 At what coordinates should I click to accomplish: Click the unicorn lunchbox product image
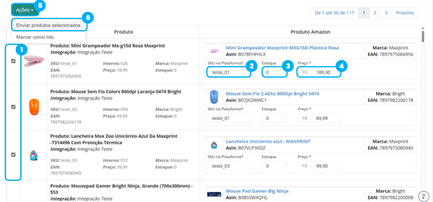(x=34, y=155)
